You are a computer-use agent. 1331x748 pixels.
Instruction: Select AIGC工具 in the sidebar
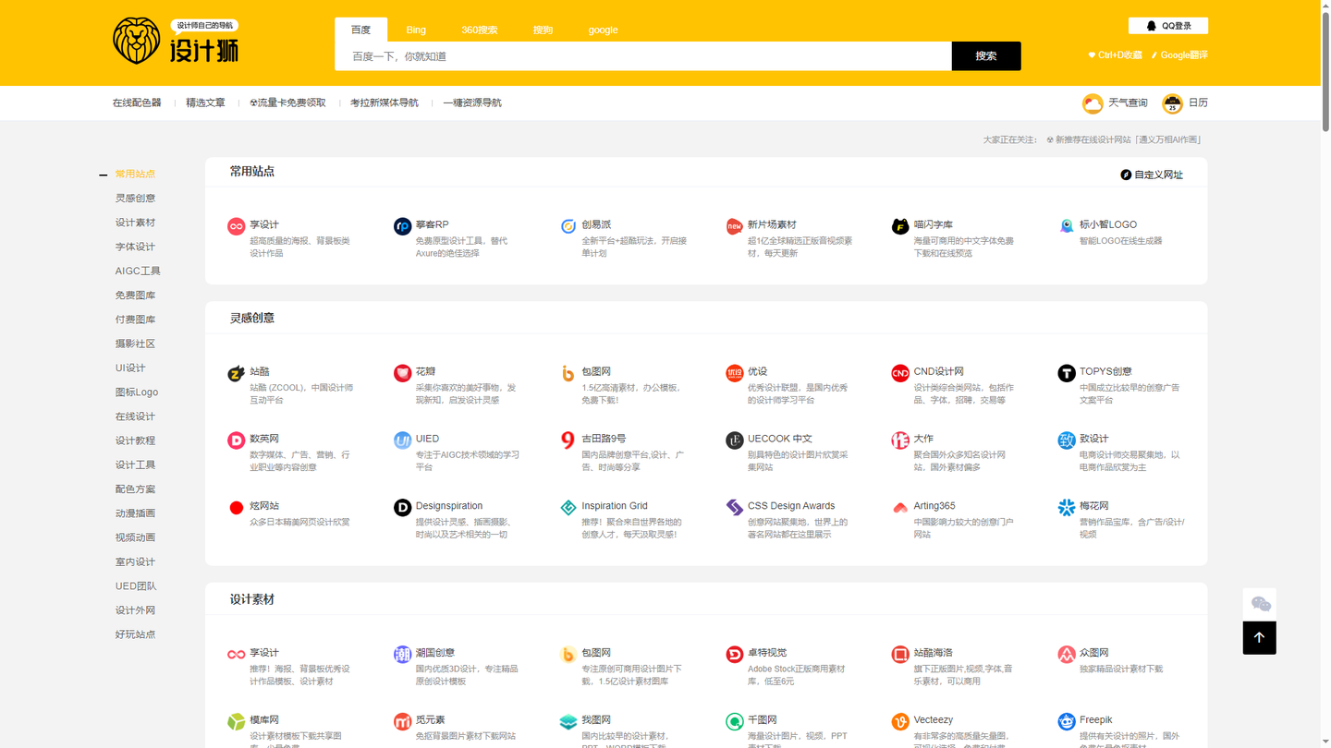point(138,271)
